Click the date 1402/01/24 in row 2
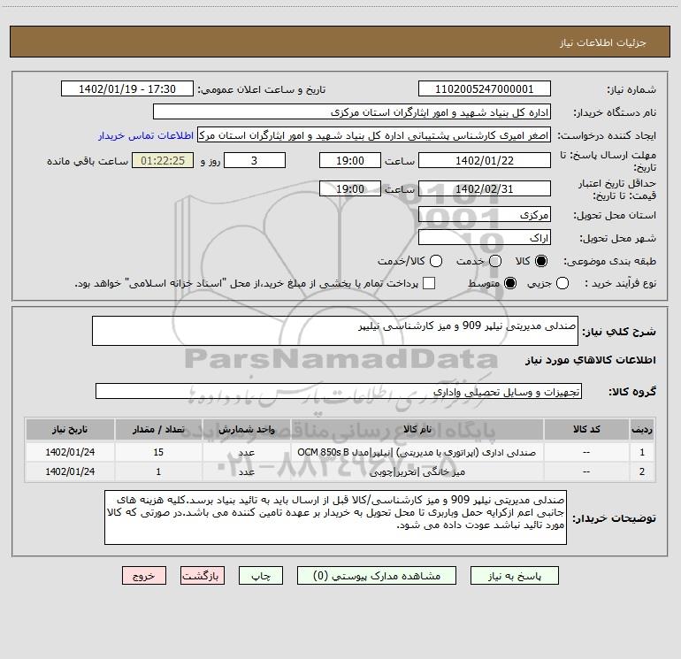 [x=70, y=471]
